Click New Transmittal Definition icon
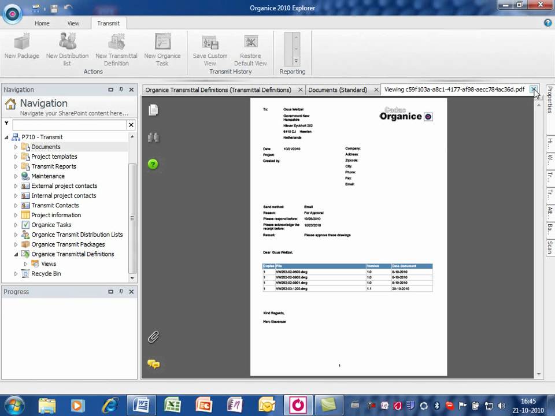 [x=116, y=42]
